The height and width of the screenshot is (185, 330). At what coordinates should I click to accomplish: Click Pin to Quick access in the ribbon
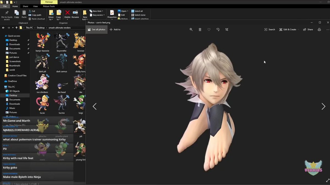point(7,15)
